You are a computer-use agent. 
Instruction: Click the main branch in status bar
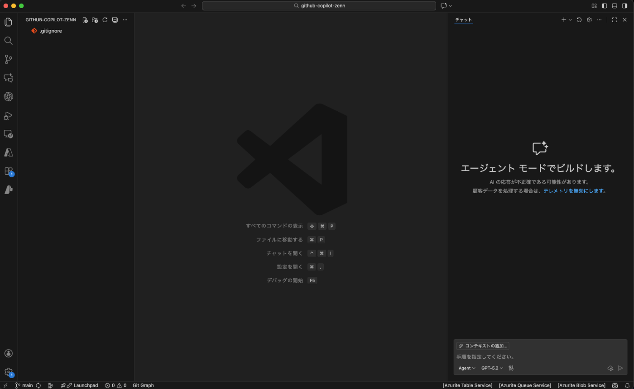(24, 385)
